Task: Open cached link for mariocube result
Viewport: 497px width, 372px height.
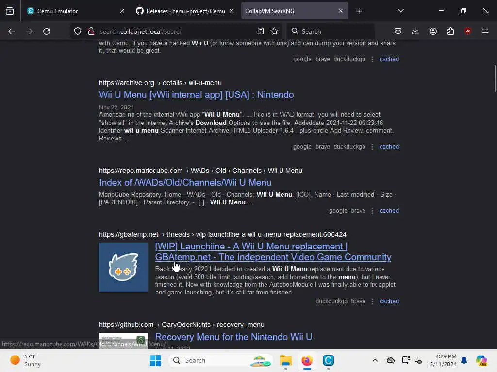Action: coord(389,211)
